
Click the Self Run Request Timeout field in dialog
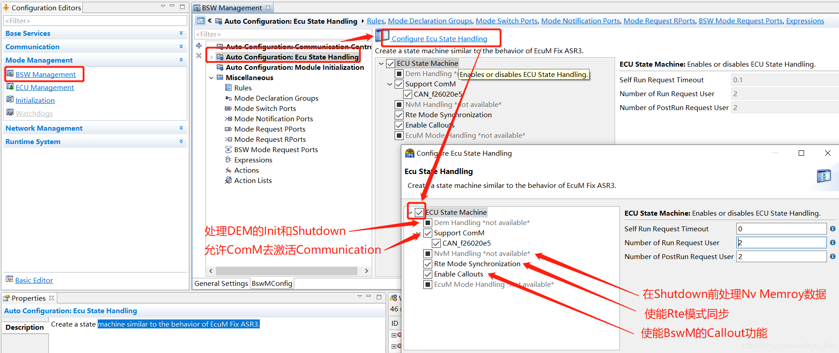click(781, 229)
